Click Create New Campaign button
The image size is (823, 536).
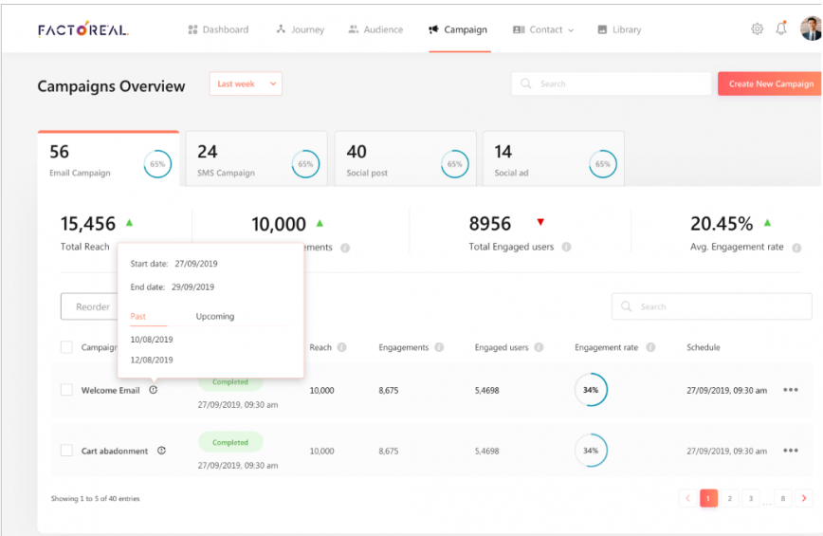point(770,84)
